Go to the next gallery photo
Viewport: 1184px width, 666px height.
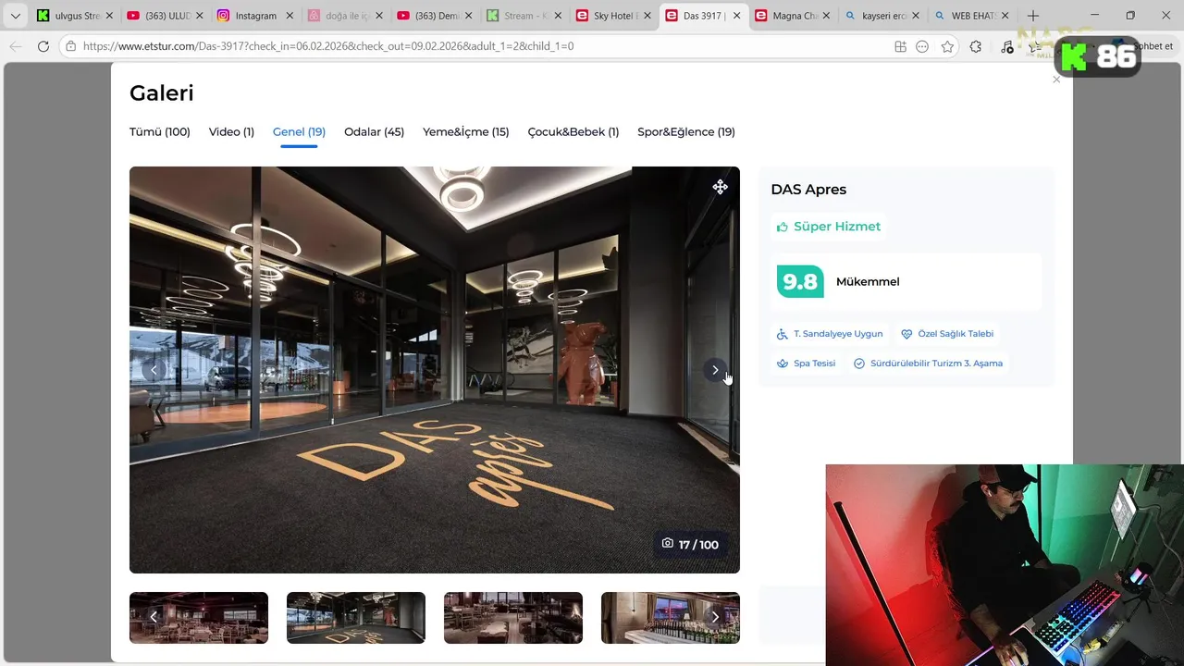point(714,370)
